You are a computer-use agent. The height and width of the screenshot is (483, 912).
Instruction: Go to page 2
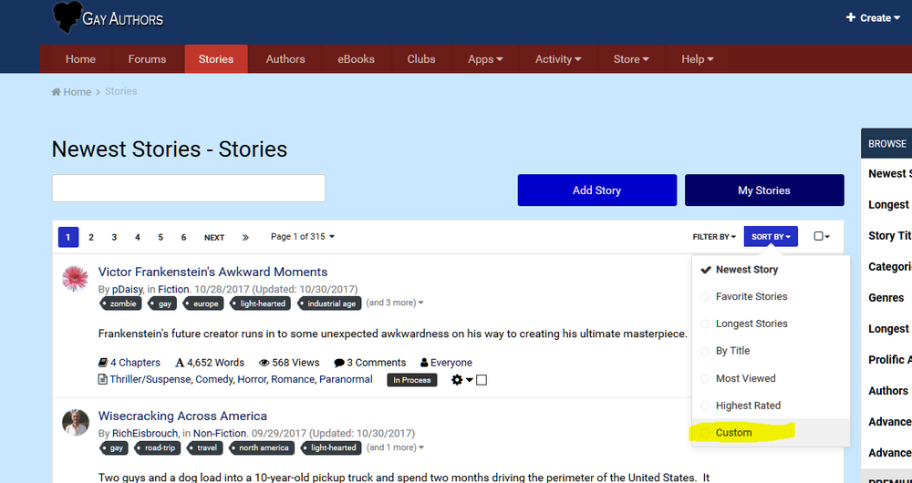point(90,237)
